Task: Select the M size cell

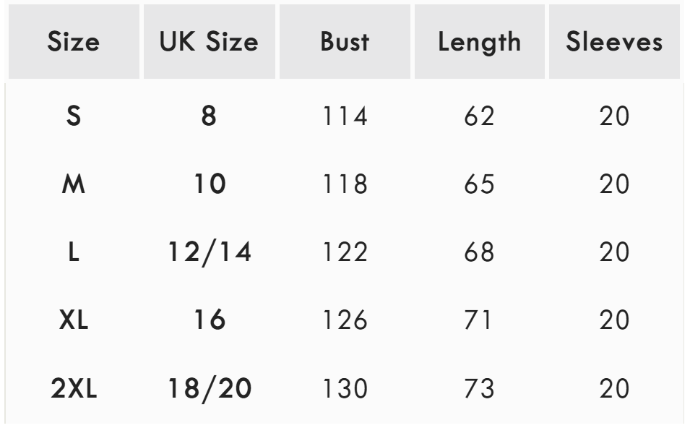Action: tap(74, 184)
